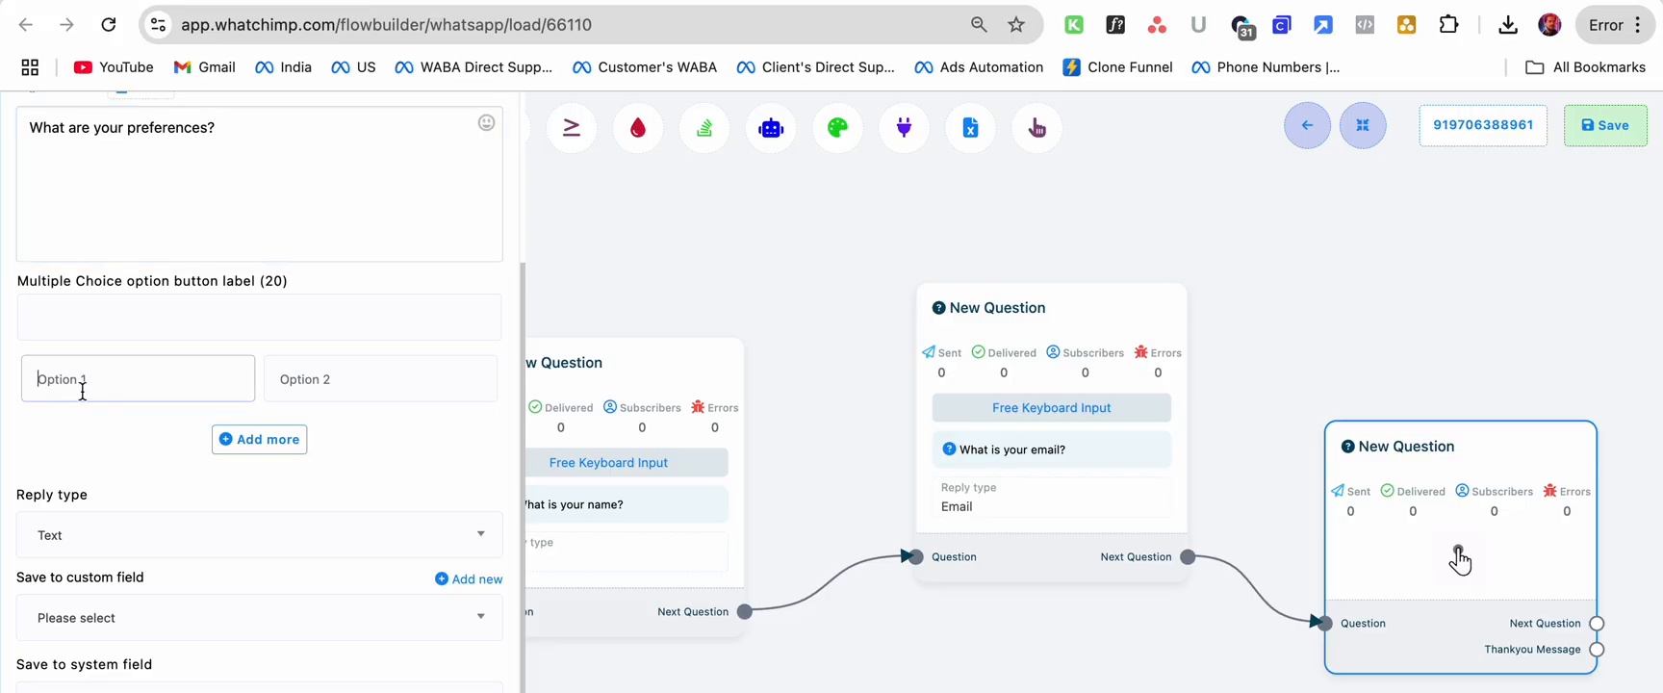Viewport: 1663px width, 693px height.
Task: Click the Add more options button
Action: (x=259, y=439)
